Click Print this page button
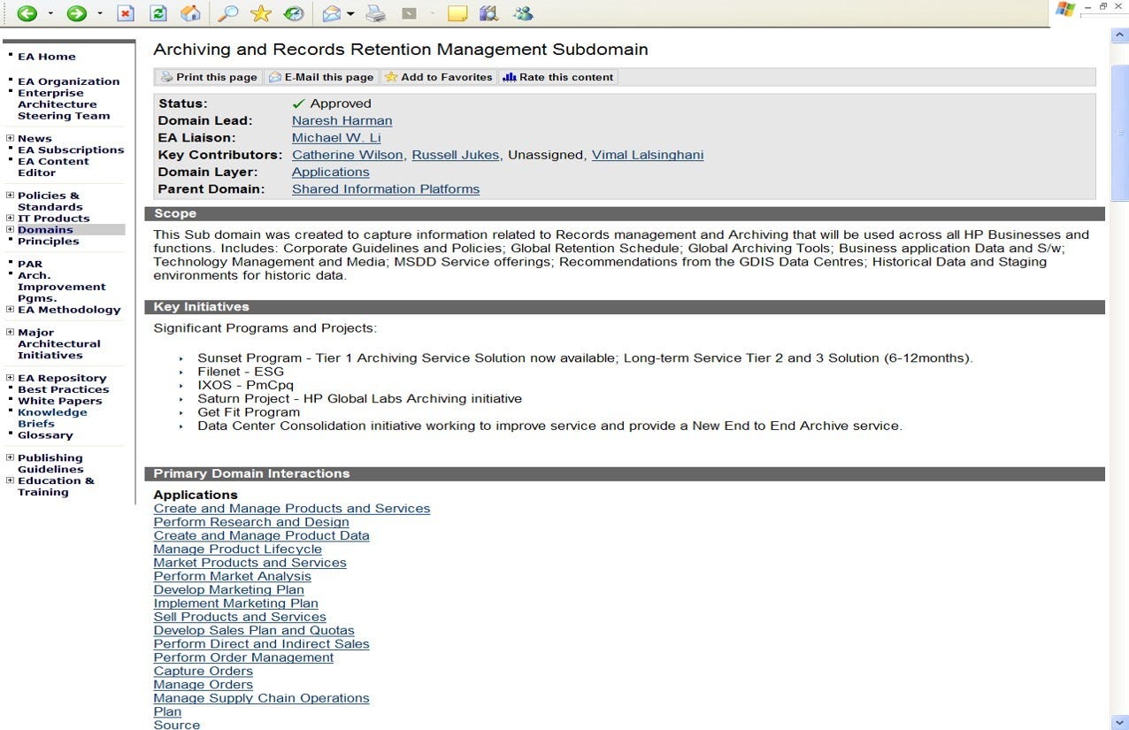The height and width of the screenshot is (730, 1129). (x=209, y=77)
